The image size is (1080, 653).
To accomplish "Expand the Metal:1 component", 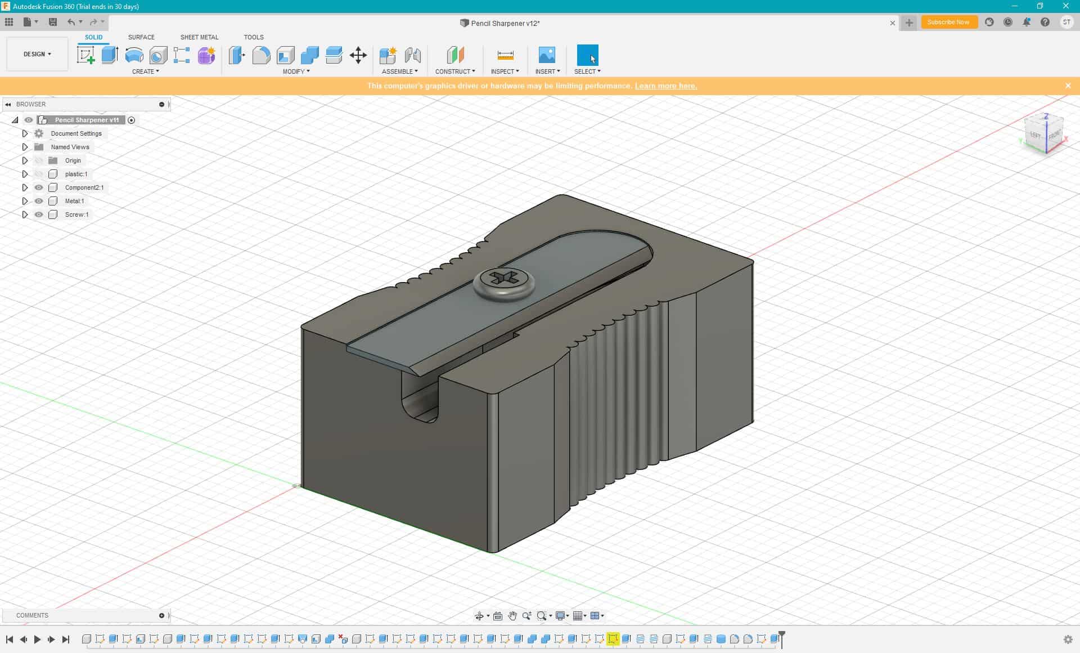I will point(25,201).
